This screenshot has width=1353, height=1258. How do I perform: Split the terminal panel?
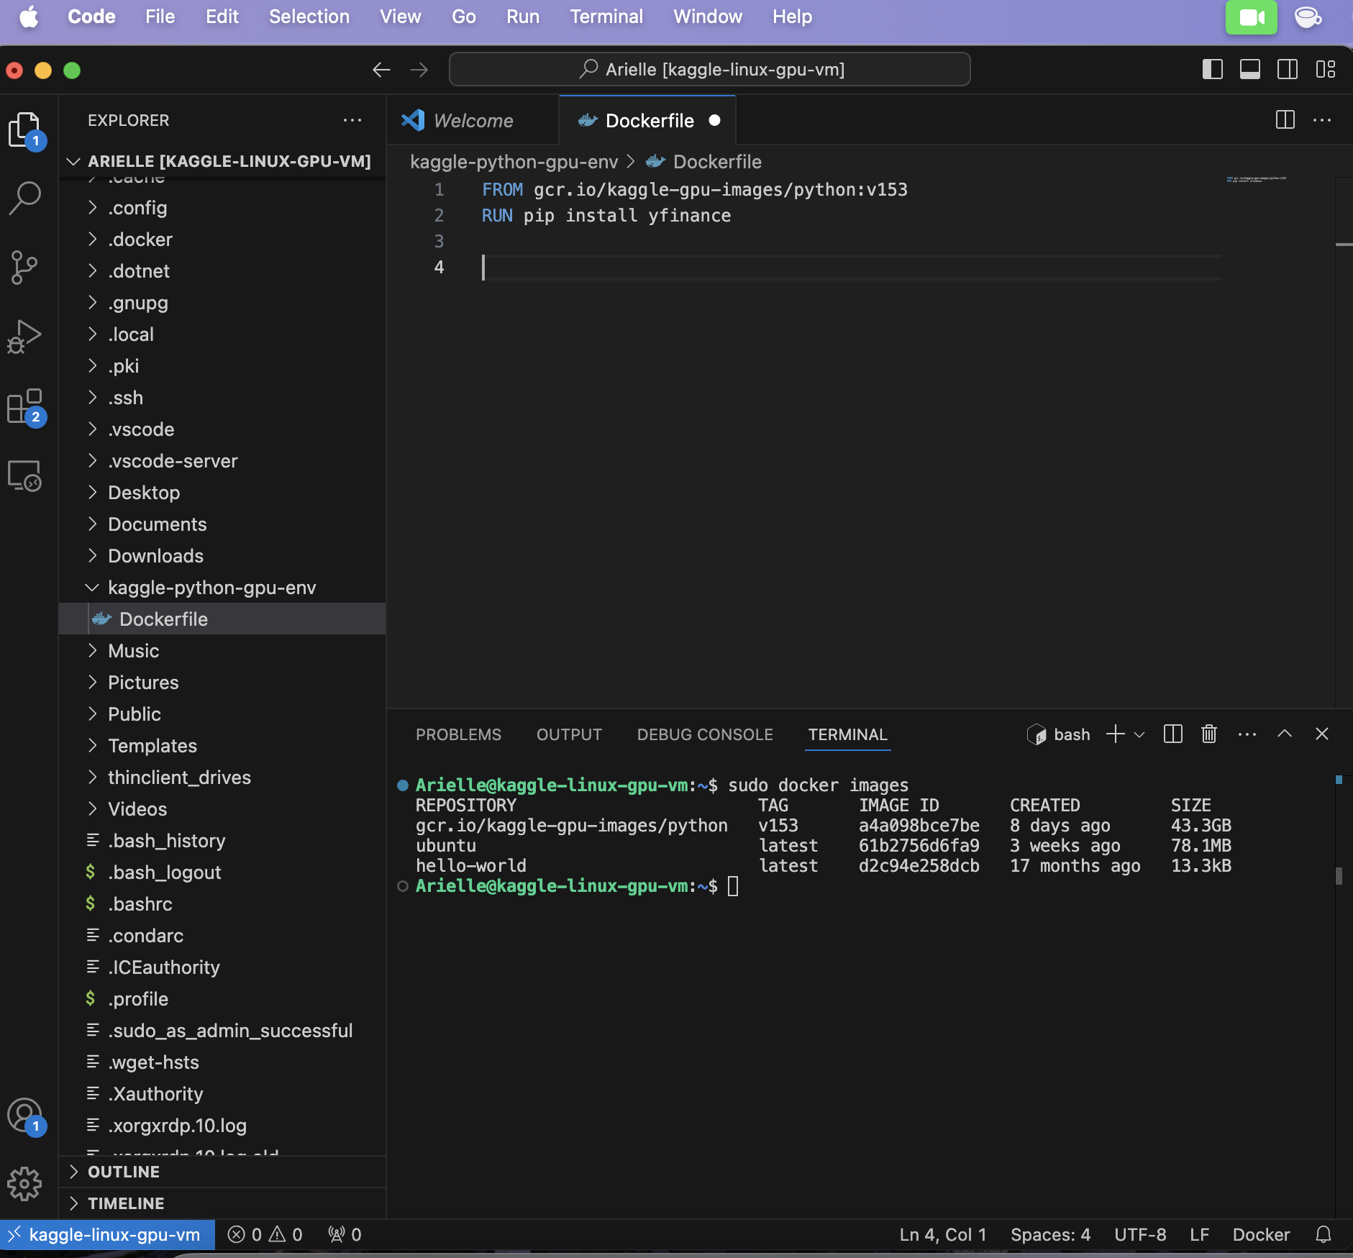point(1172,734)
